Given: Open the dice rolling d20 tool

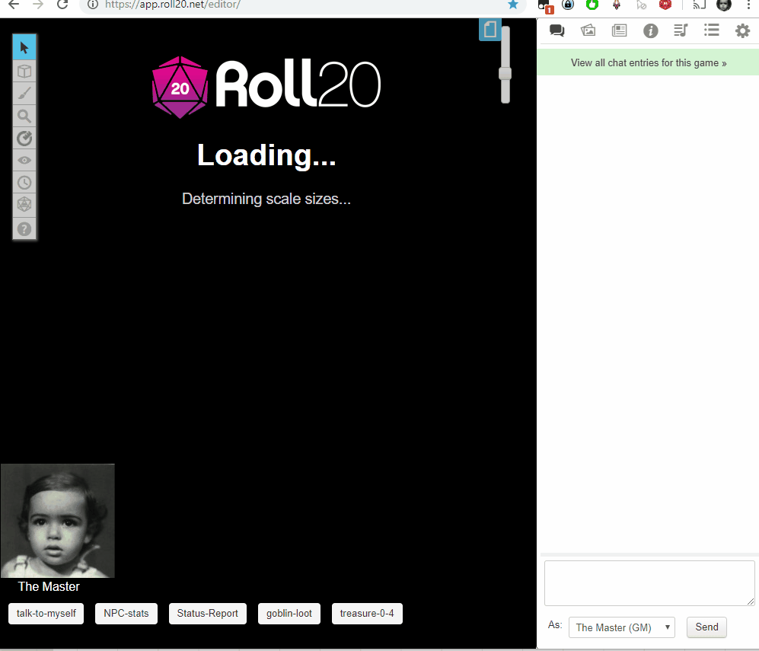Looking at the screenshot, I should coord(24,204).
